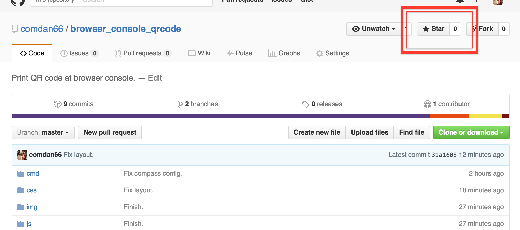
Task: Open the img folder
Action: point(32,207)
